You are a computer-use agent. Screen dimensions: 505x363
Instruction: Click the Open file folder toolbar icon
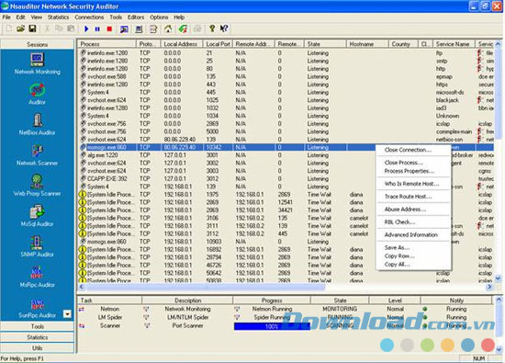tap(20, 28)
